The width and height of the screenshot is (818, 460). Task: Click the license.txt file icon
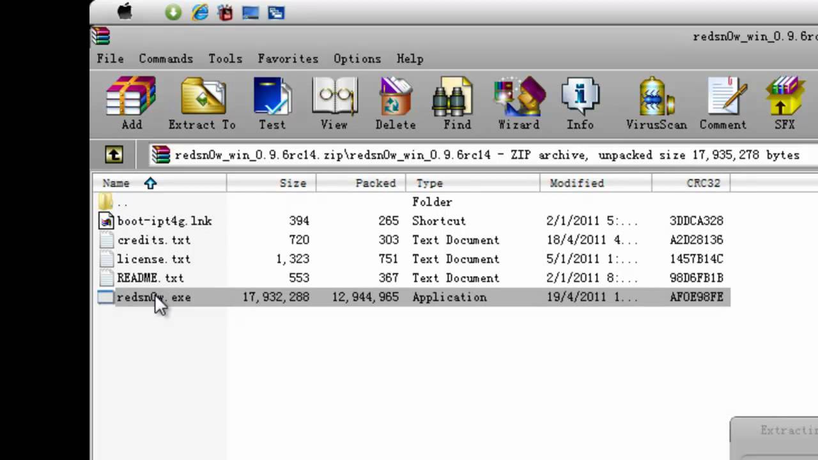106,259
